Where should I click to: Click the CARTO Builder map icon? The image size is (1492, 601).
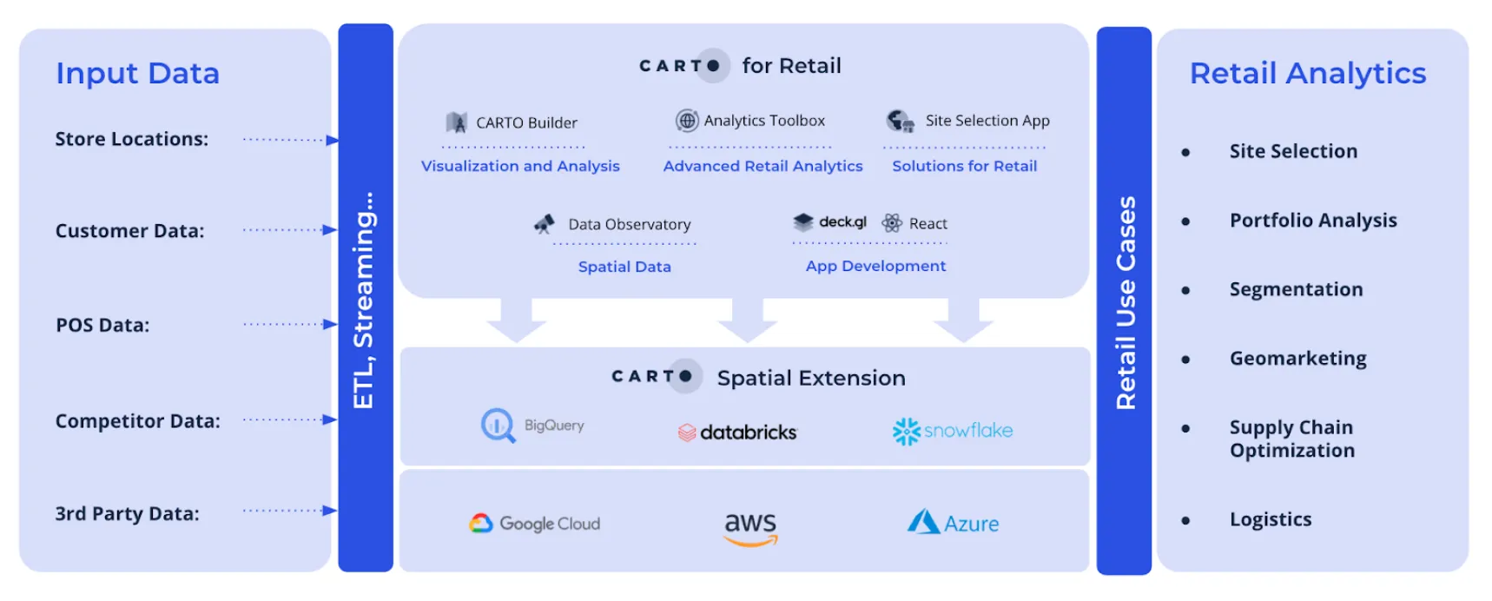[x=456, y=122]
